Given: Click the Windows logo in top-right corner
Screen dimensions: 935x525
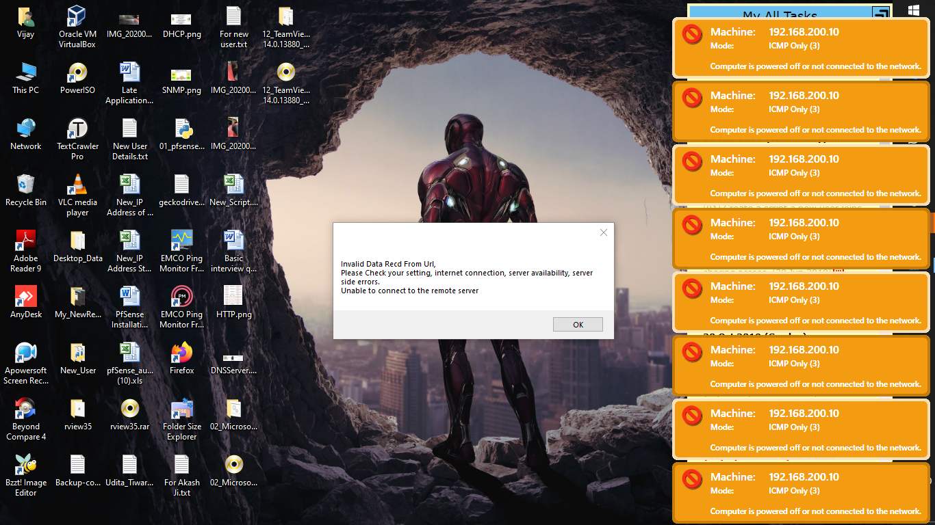Looking at the screenshot, I should 913,10.
